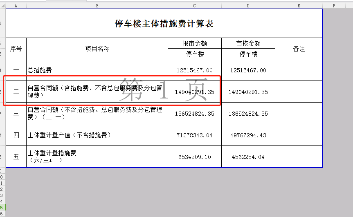This screenshot has height=217, width=353.
Task: Select column C header
Action: [195, 6]
